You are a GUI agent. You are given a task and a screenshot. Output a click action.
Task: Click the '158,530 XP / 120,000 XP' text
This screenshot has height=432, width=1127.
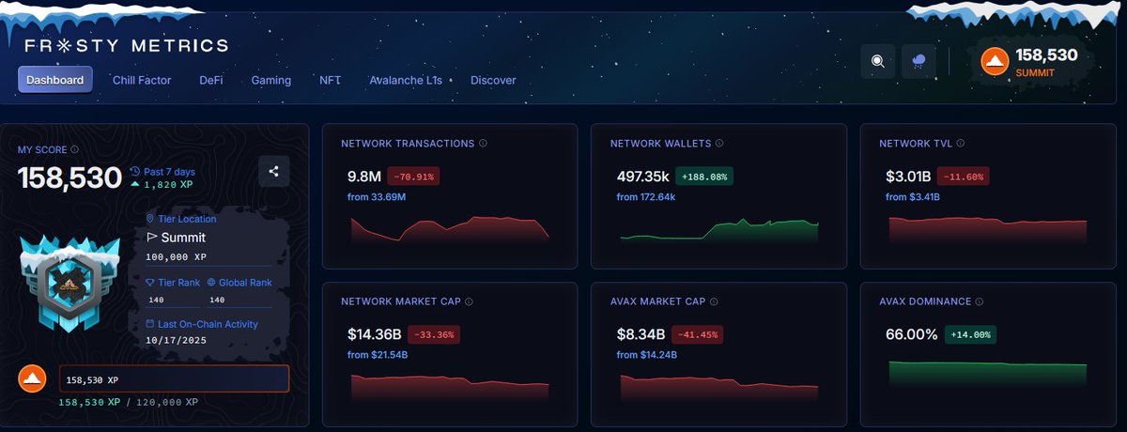129,402
